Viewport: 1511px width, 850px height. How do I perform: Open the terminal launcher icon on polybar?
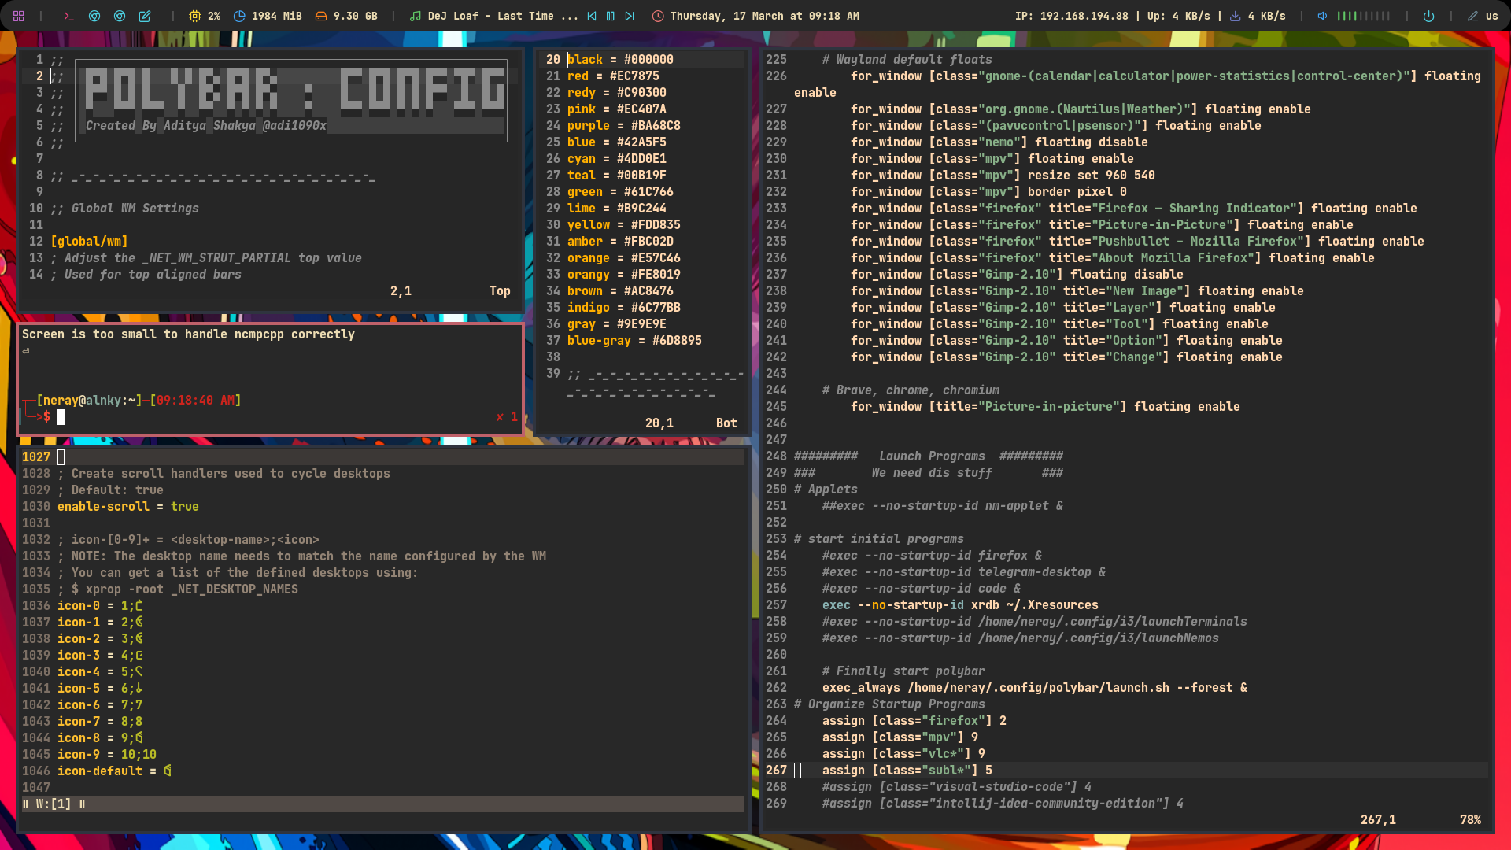click(68, 16)
